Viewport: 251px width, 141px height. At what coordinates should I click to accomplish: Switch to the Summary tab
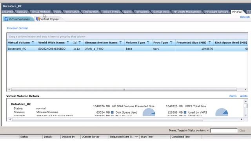point(22,12)
